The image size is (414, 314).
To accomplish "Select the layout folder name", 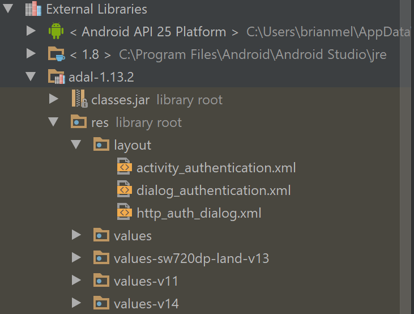I will [133, 146].
